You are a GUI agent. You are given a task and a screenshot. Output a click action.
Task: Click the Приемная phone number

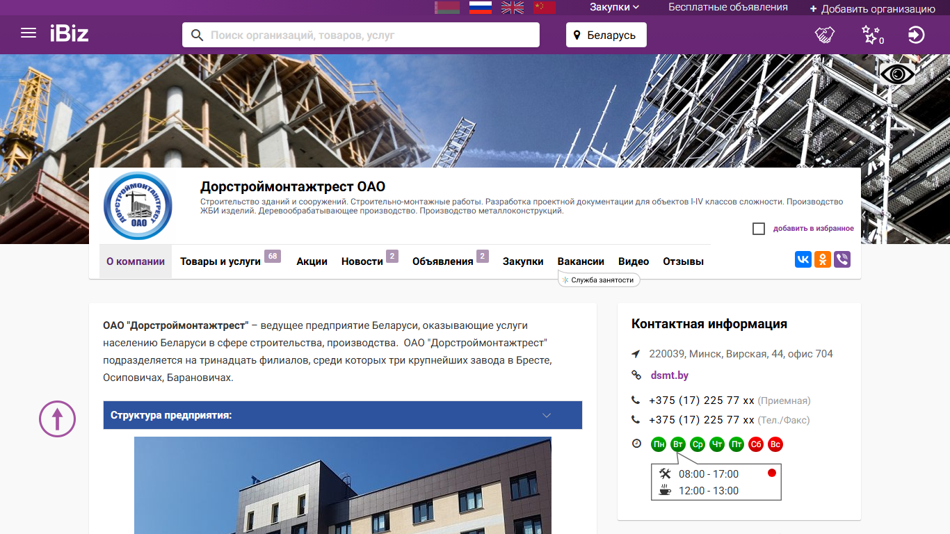click(x=702, y=400)
